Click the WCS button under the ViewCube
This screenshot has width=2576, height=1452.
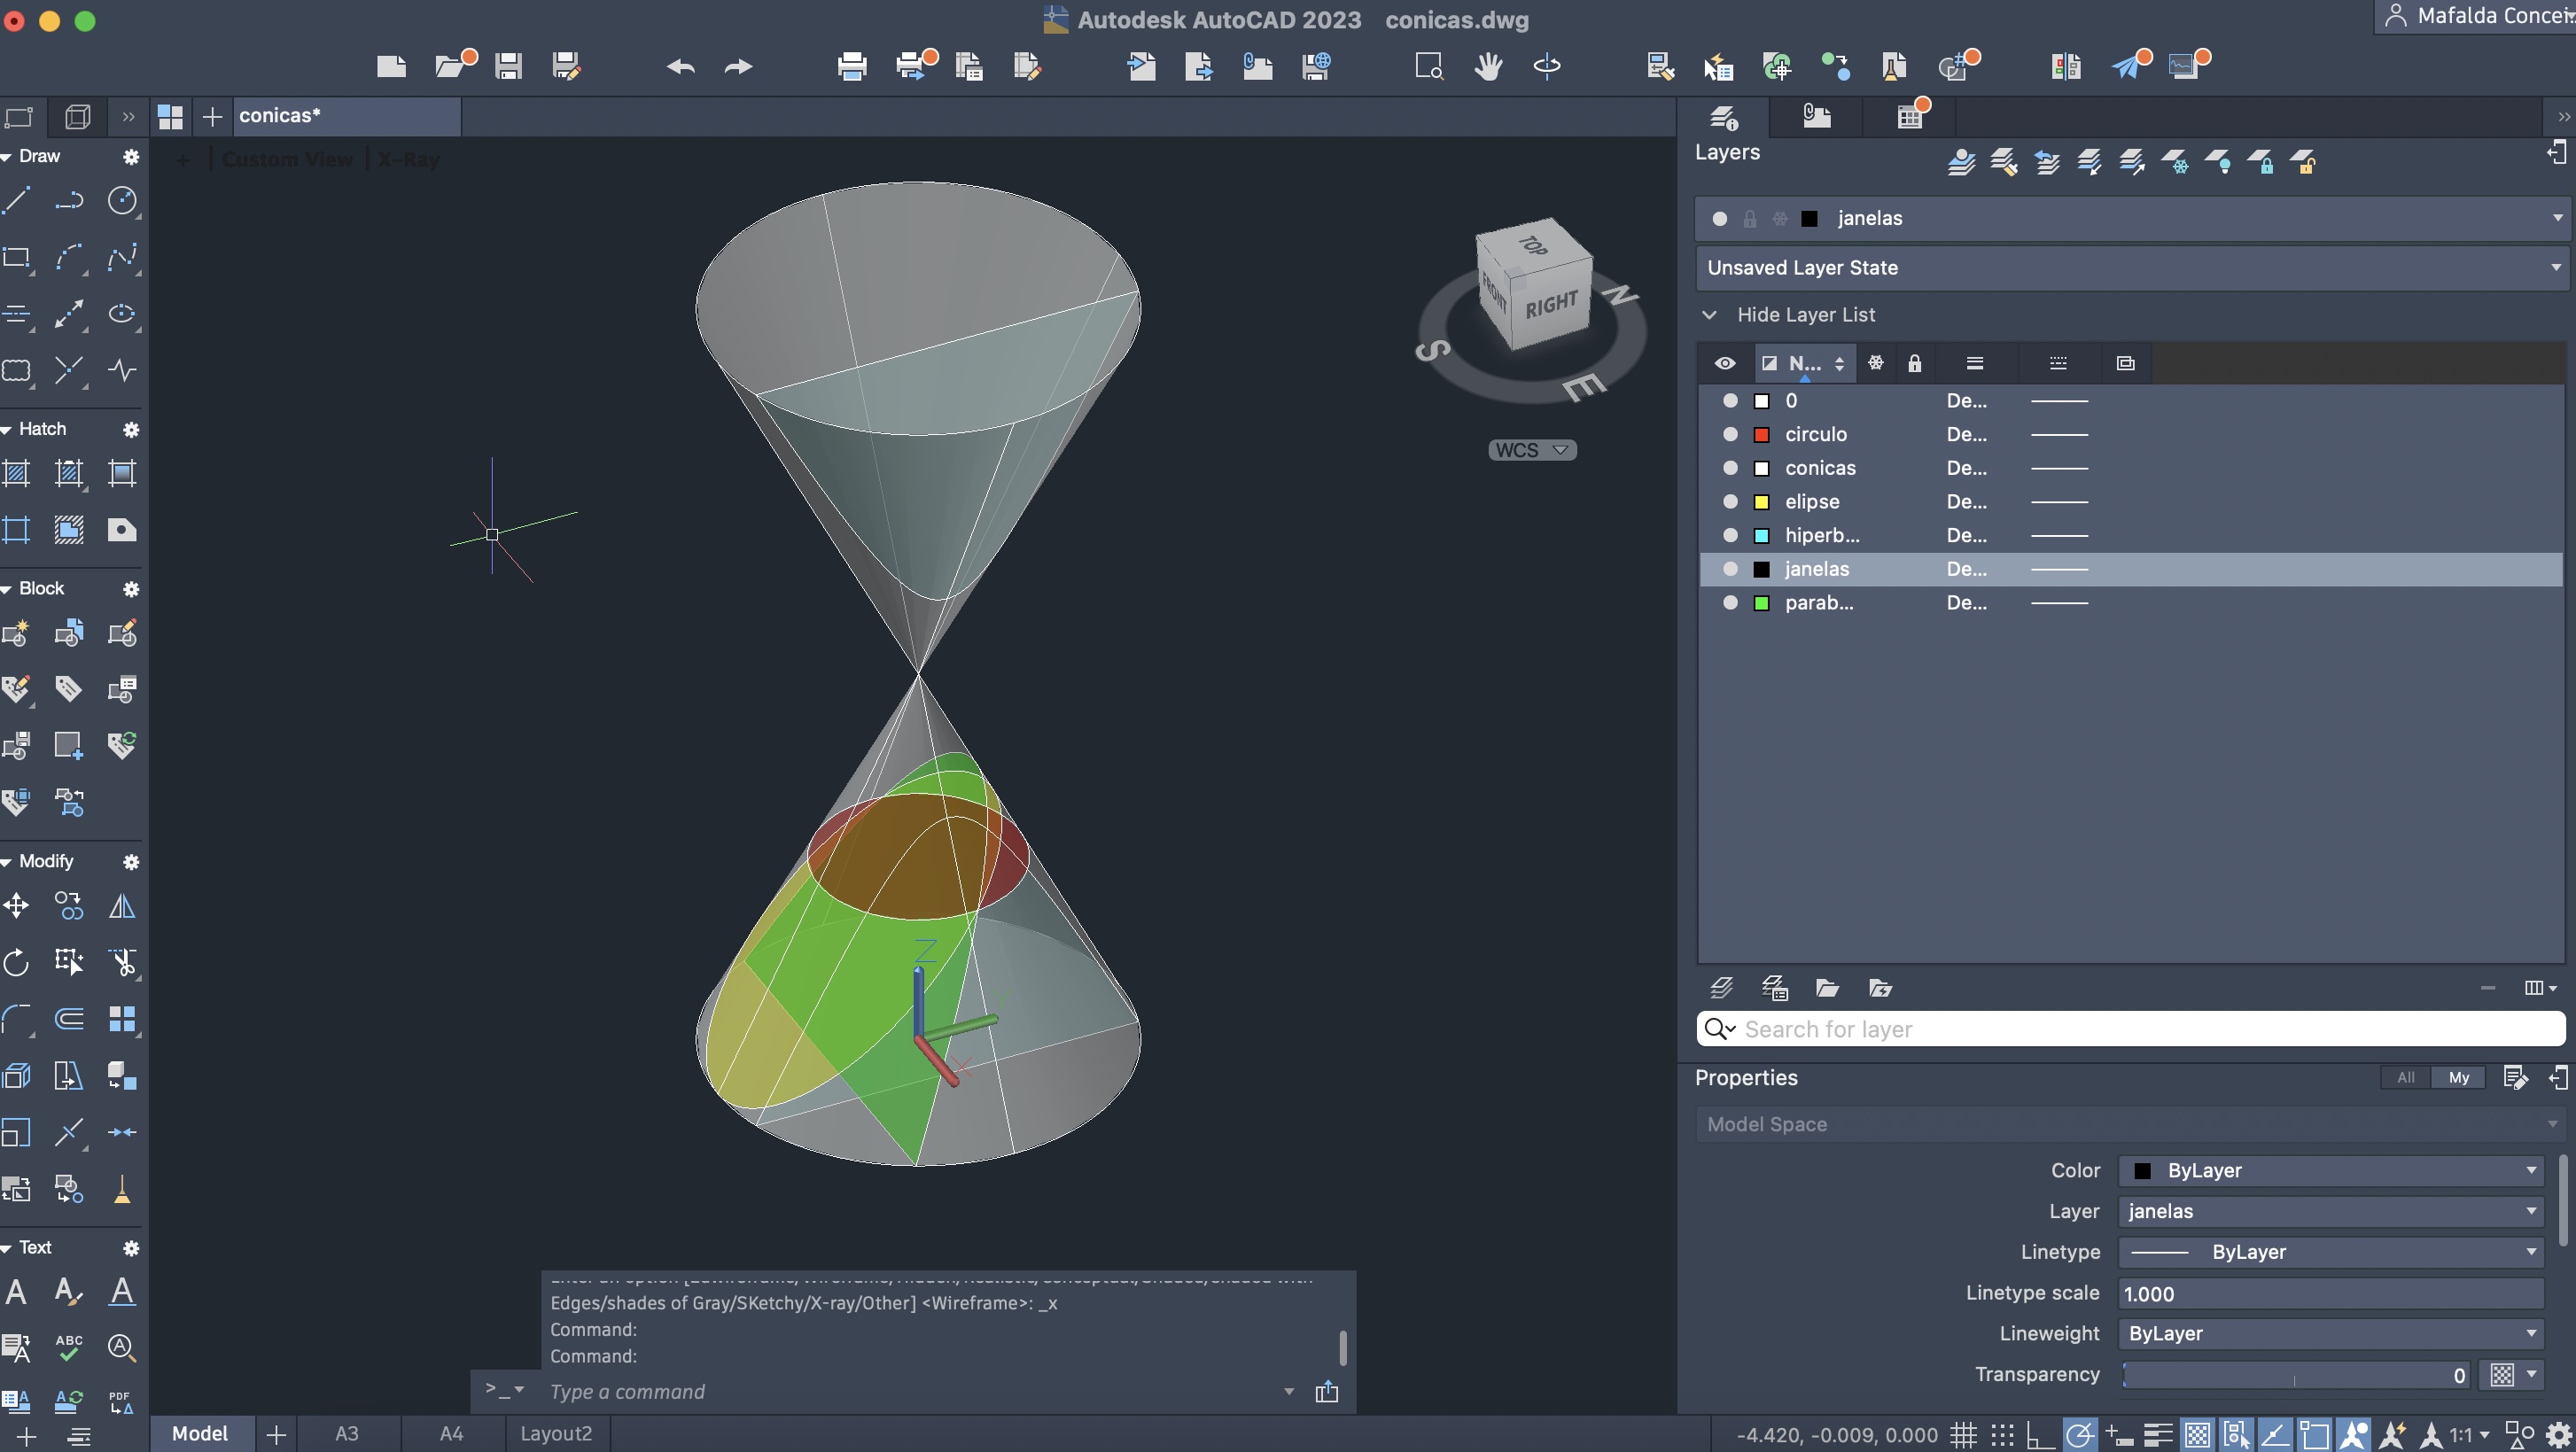tap(1531, 450)
